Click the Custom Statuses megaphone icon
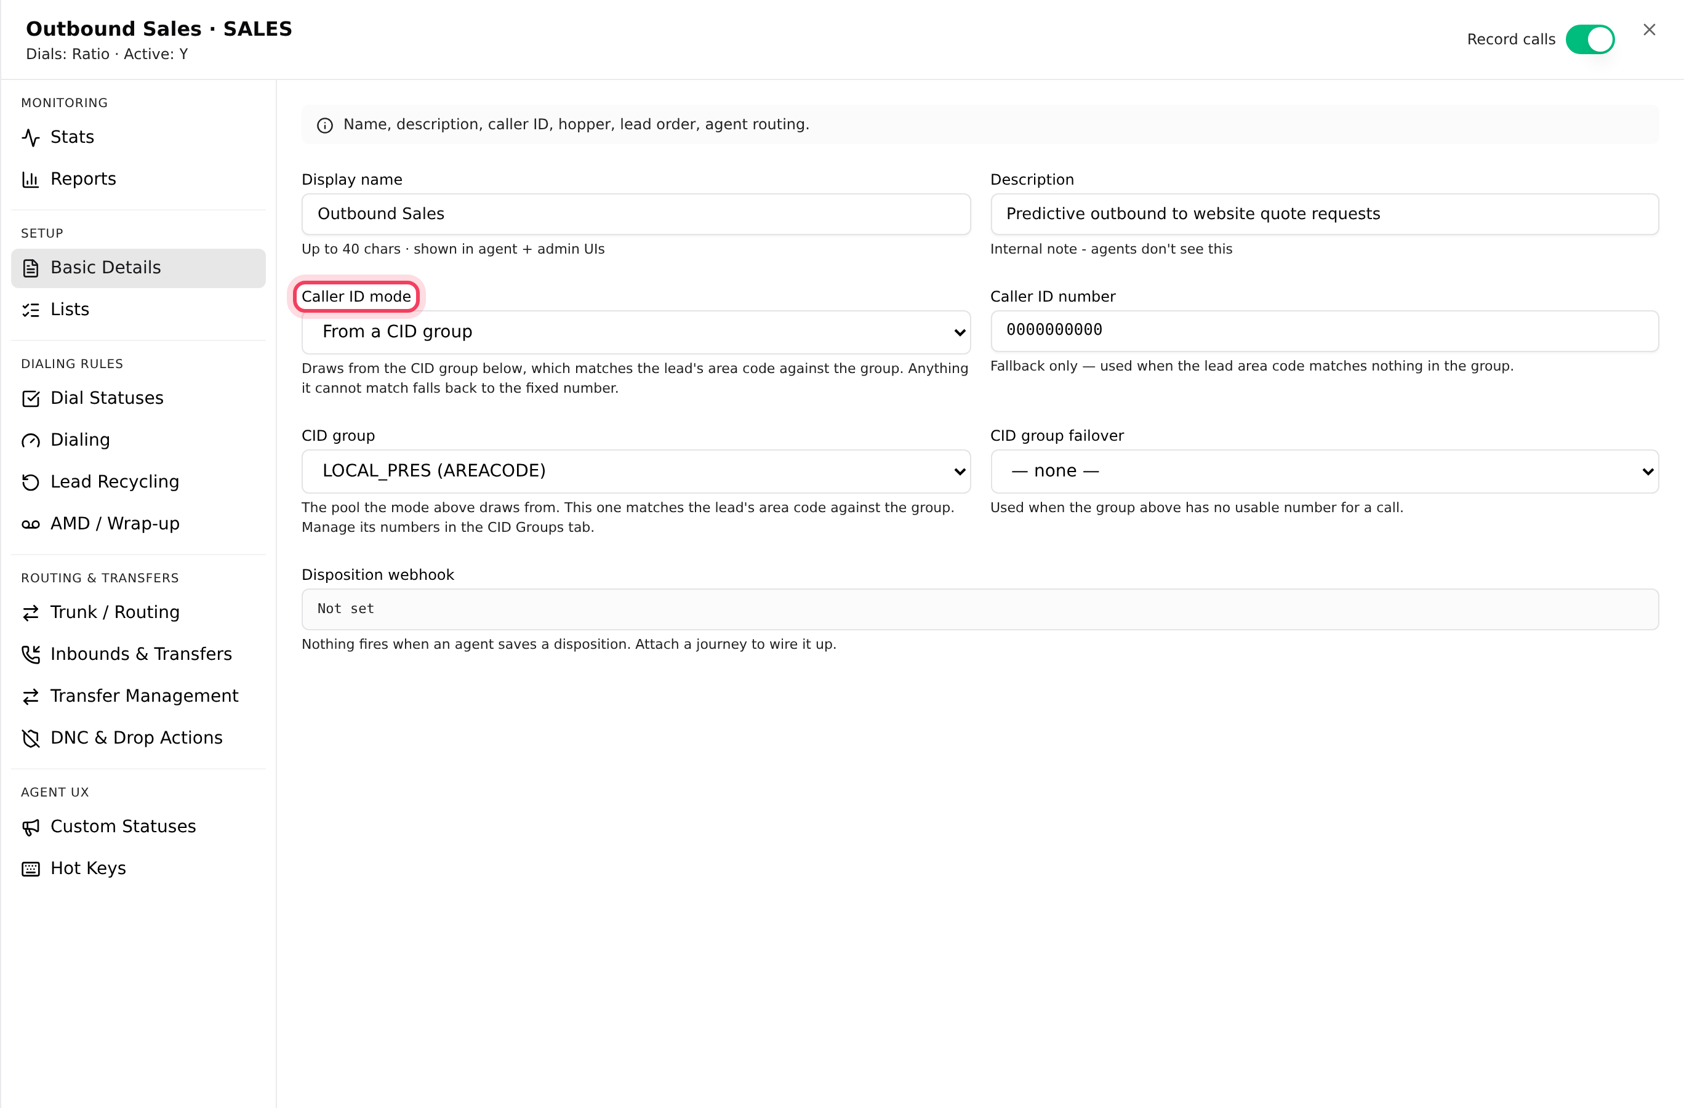 point(30,827)
